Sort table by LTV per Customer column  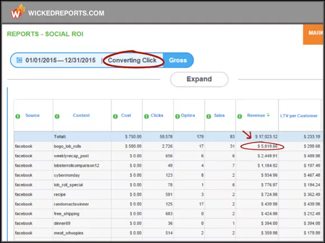pos(299,116)
